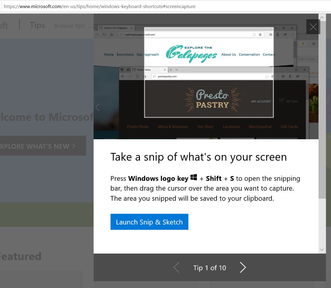This screenshot has width=331, height=288.
Task: Click About Us in the Galapagos navigation
Action: [x=228, y=55]
